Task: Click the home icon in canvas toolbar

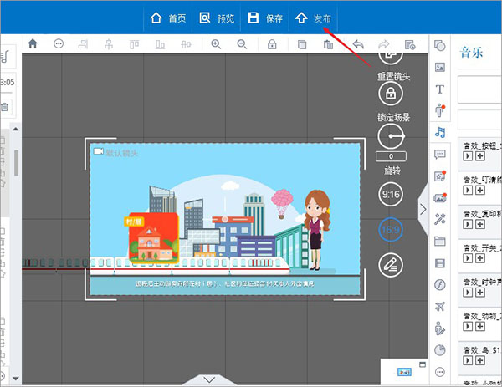Action: tap(33, 43)
